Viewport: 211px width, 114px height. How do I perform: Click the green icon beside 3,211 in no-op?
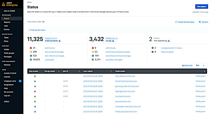(93, 60)
